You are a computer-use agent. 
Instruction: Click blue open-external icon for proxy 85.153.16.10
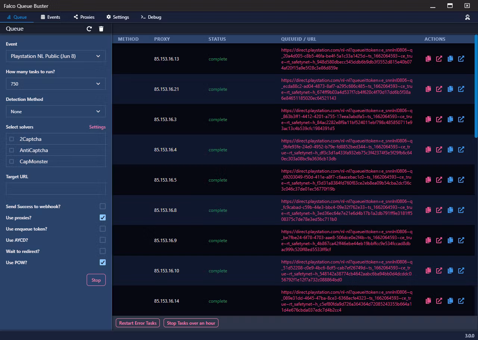point(461,271)
